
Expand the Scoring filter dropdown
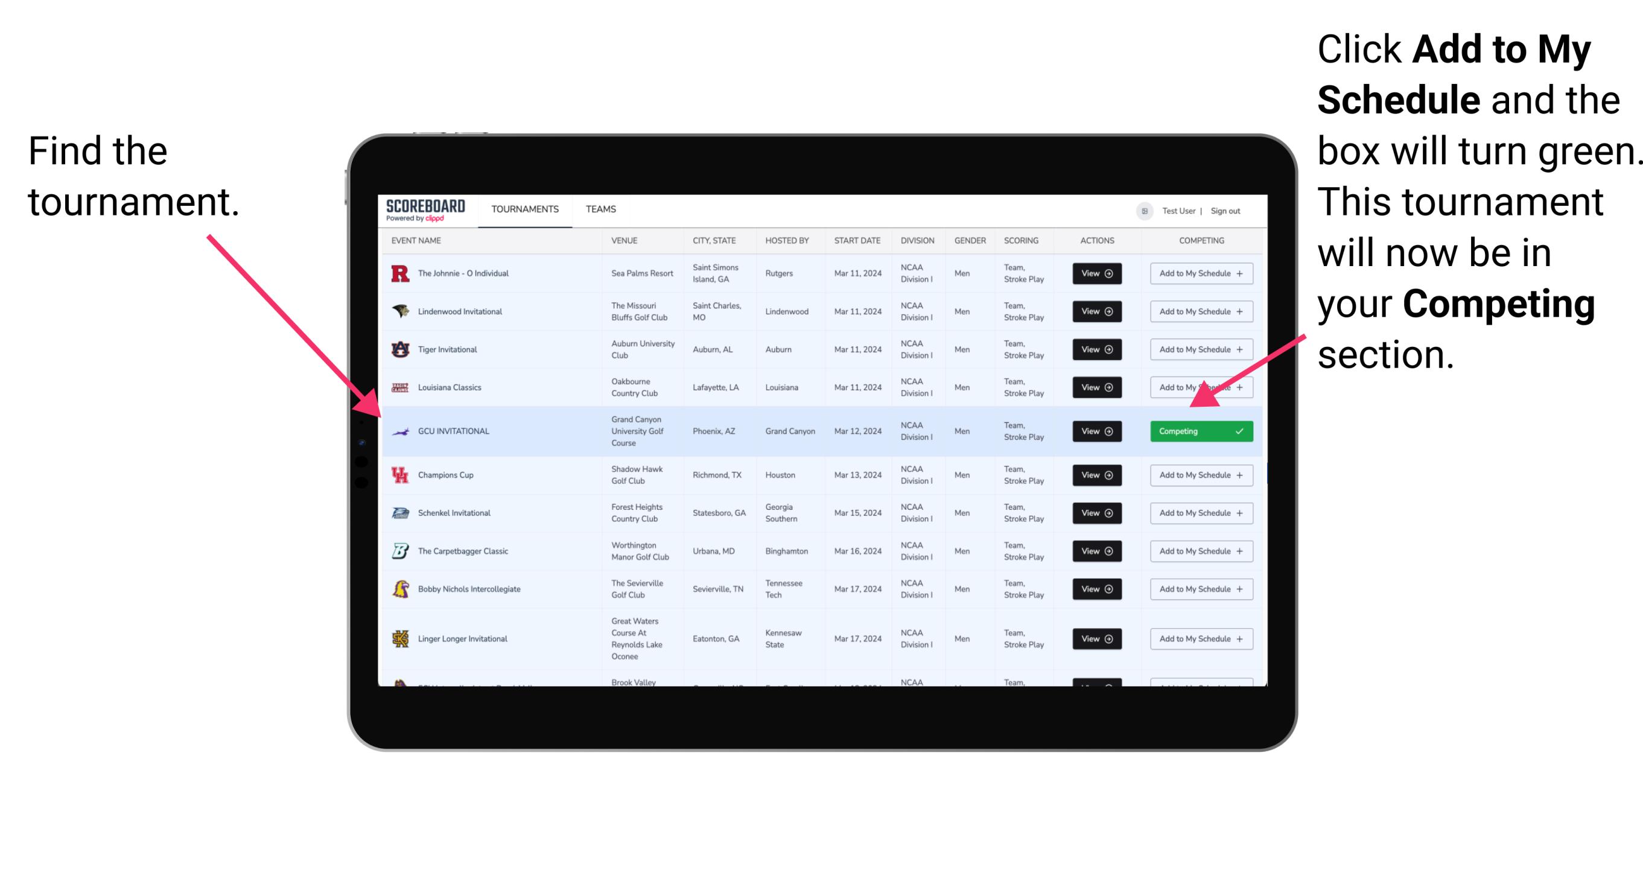(1021, 241)
